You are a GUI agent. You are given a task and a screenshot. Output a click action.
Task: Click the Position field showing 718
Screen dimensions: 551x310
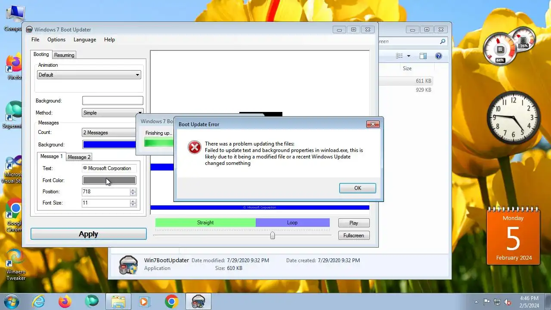coord(106,192)
